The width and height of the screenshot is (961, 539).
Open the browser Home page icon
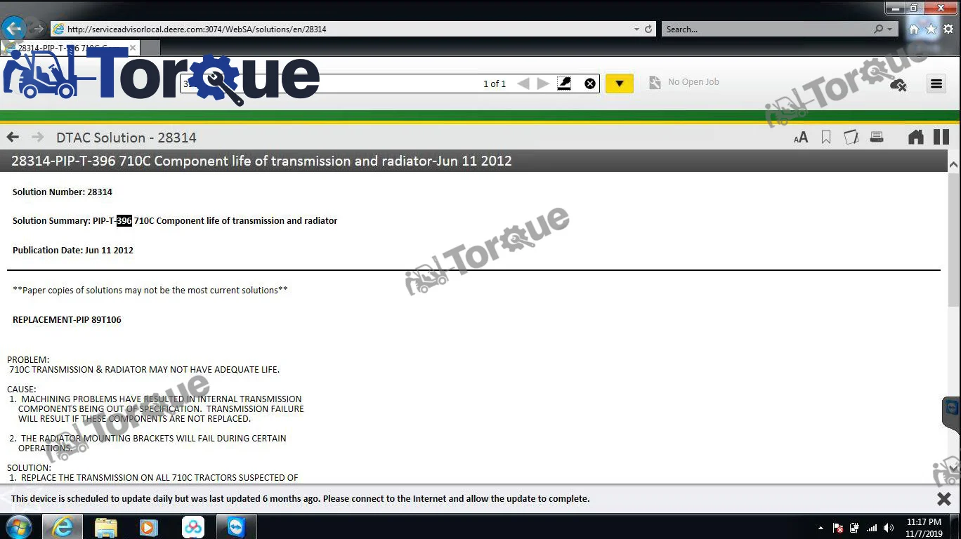coord(914,29)
